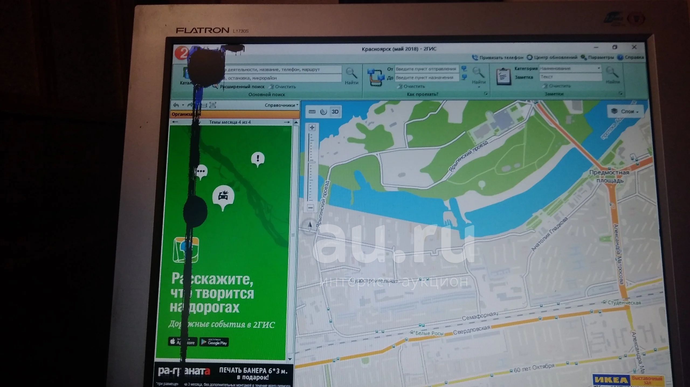Click the directory panel scroll up arrow

(x=296, y=123)
